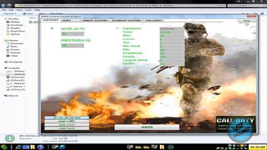Select the STATISTICS tab

point(50,20)
